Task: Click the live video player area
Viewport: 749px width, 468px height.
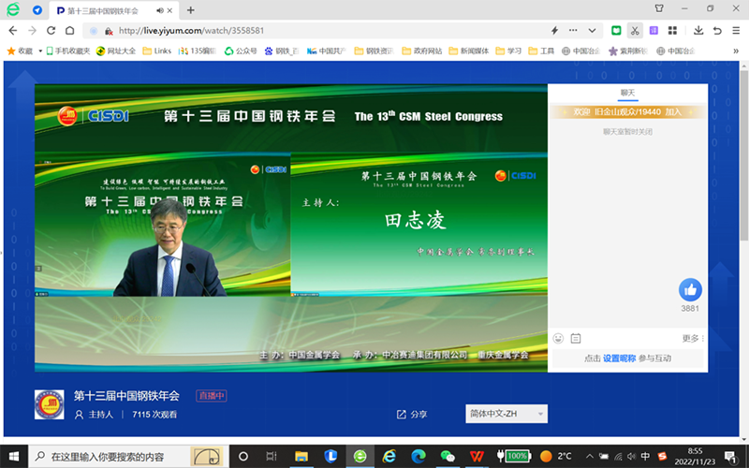Action: tap(290, 225)
